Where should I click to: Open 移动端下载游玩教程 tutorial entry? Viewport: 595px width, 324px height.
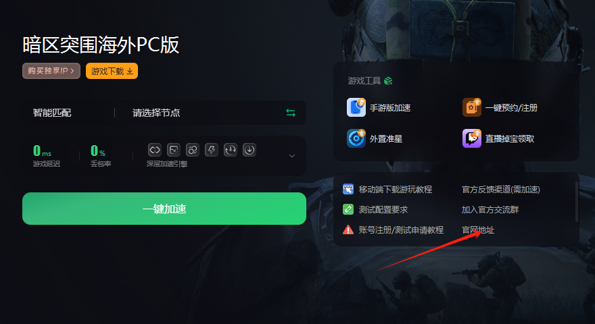387,190
